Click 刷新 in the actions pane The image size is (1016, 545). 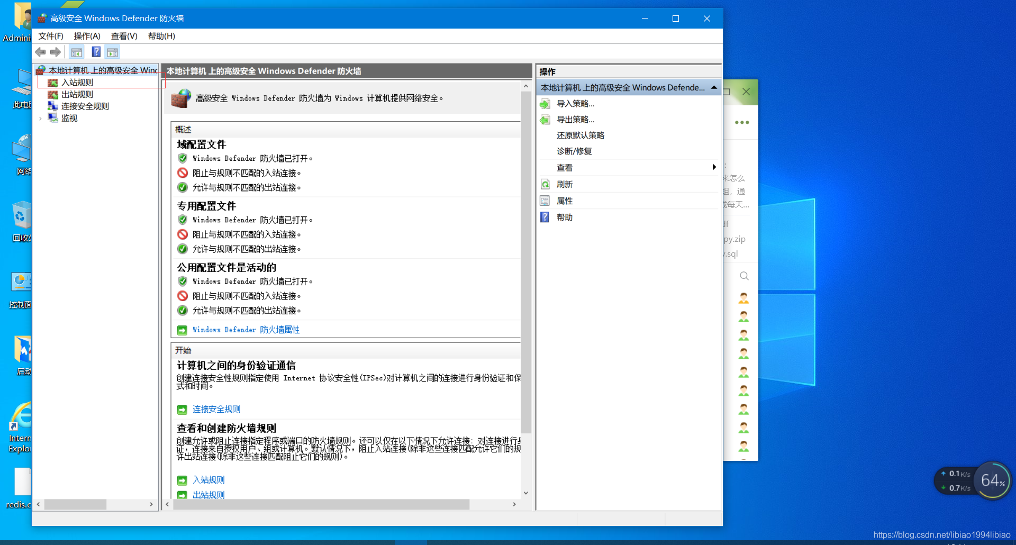tap(565, 184)
